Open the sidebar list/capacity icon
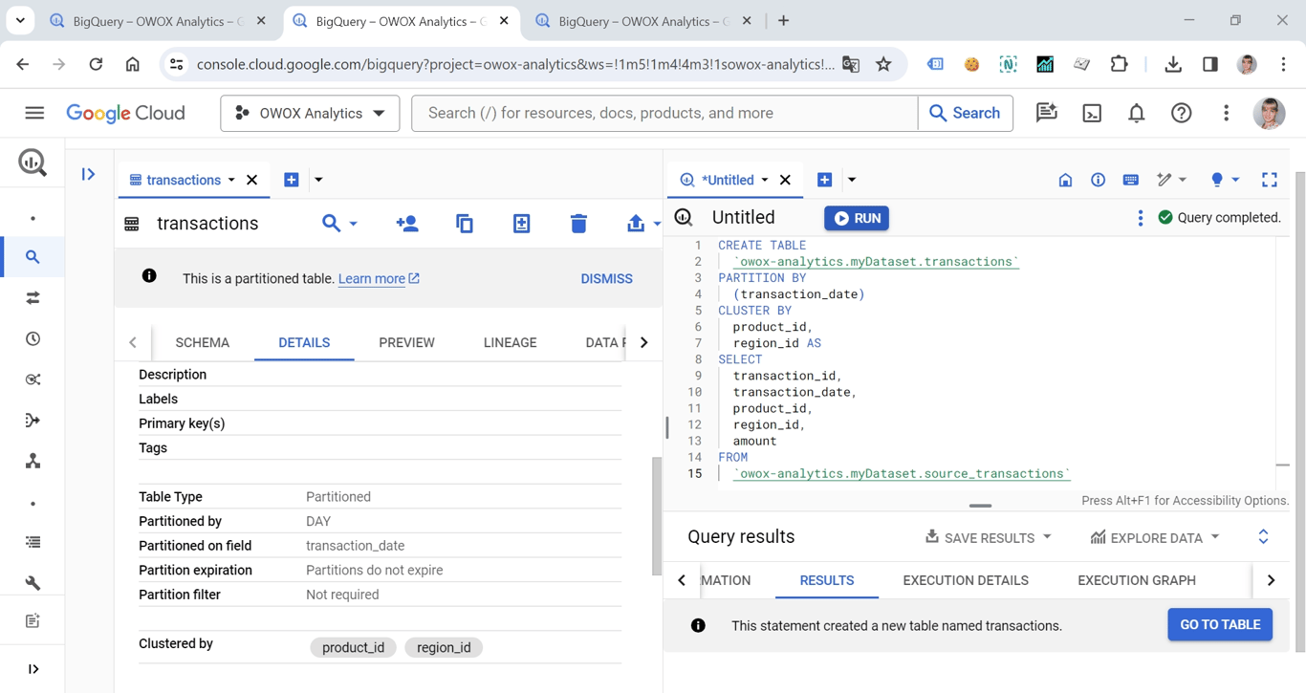The height and width of the screenshot is (693, 1306). tap(33, 542)
